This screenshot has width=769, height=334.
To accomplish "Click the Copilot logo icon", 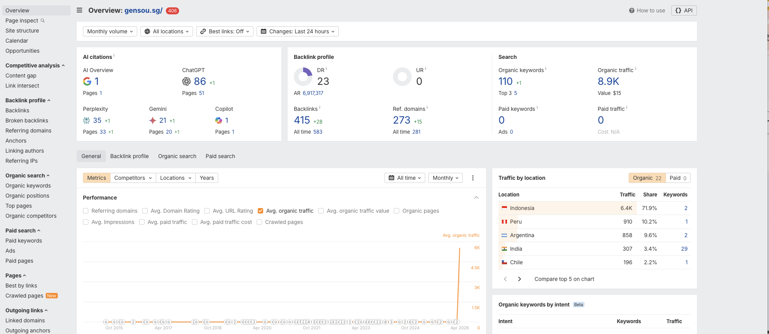I will [x=219, y=121].
